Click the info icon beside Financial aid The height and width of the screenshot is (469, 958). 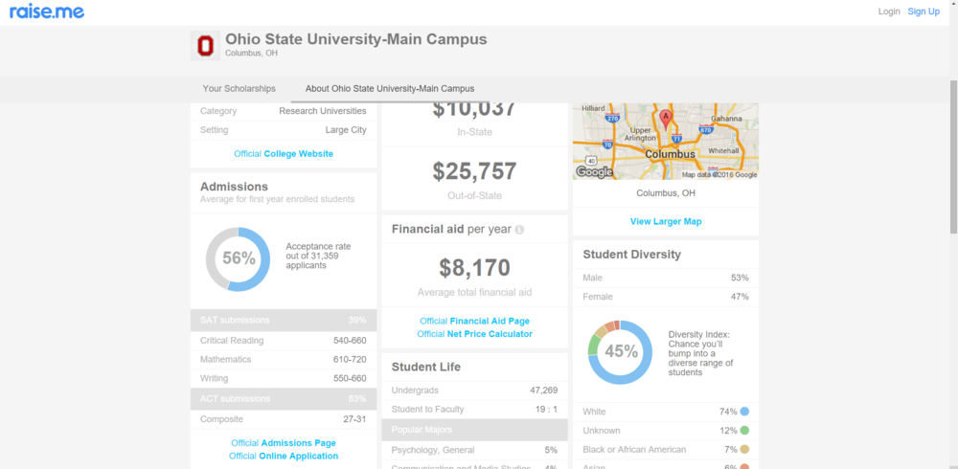519,230
